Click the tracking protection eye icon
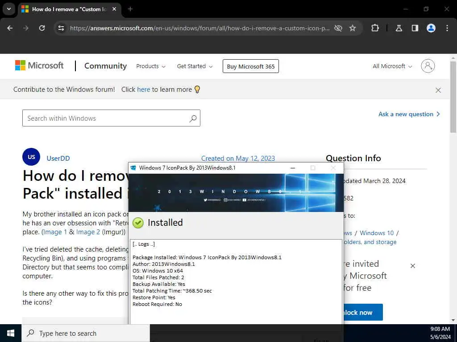 point(338,28)
